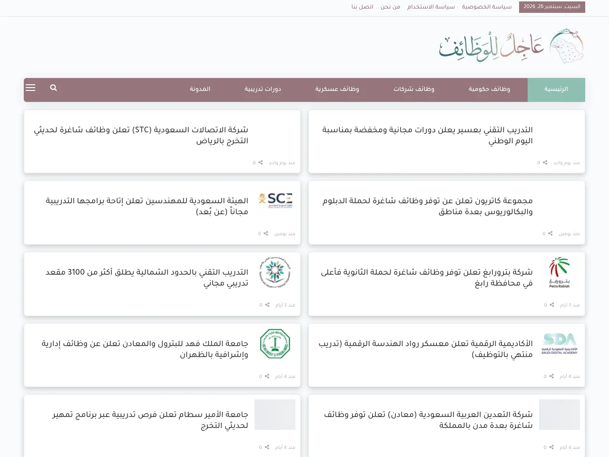
Task: Click the Saudi Digital Academy logo thumbnail
Action: [x=560, y=344]
